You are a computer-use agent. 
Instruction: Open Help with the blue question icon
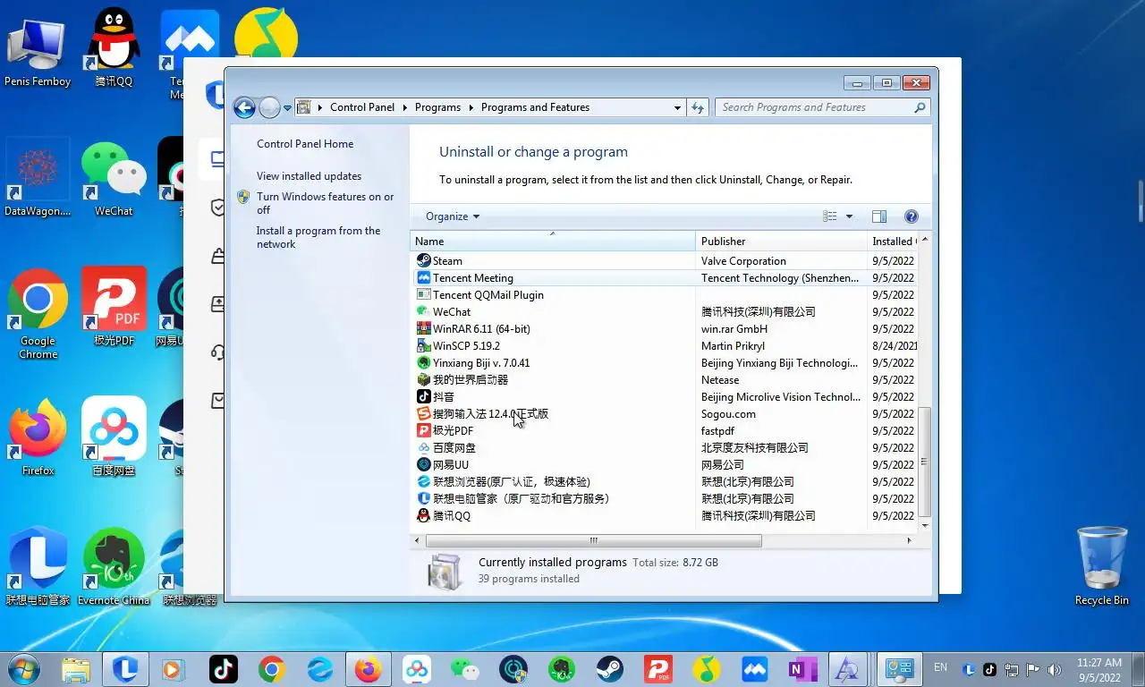pyautogui.click(x=912, y=216)
